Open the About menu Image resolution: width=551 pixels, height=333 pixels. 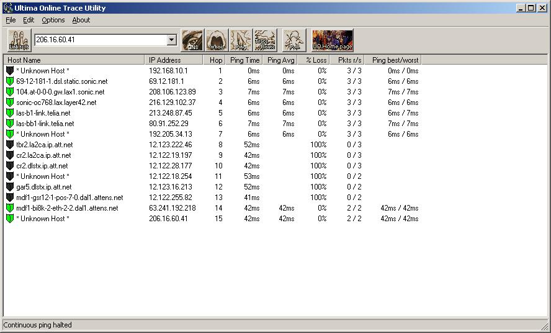[x=81, y=20]
